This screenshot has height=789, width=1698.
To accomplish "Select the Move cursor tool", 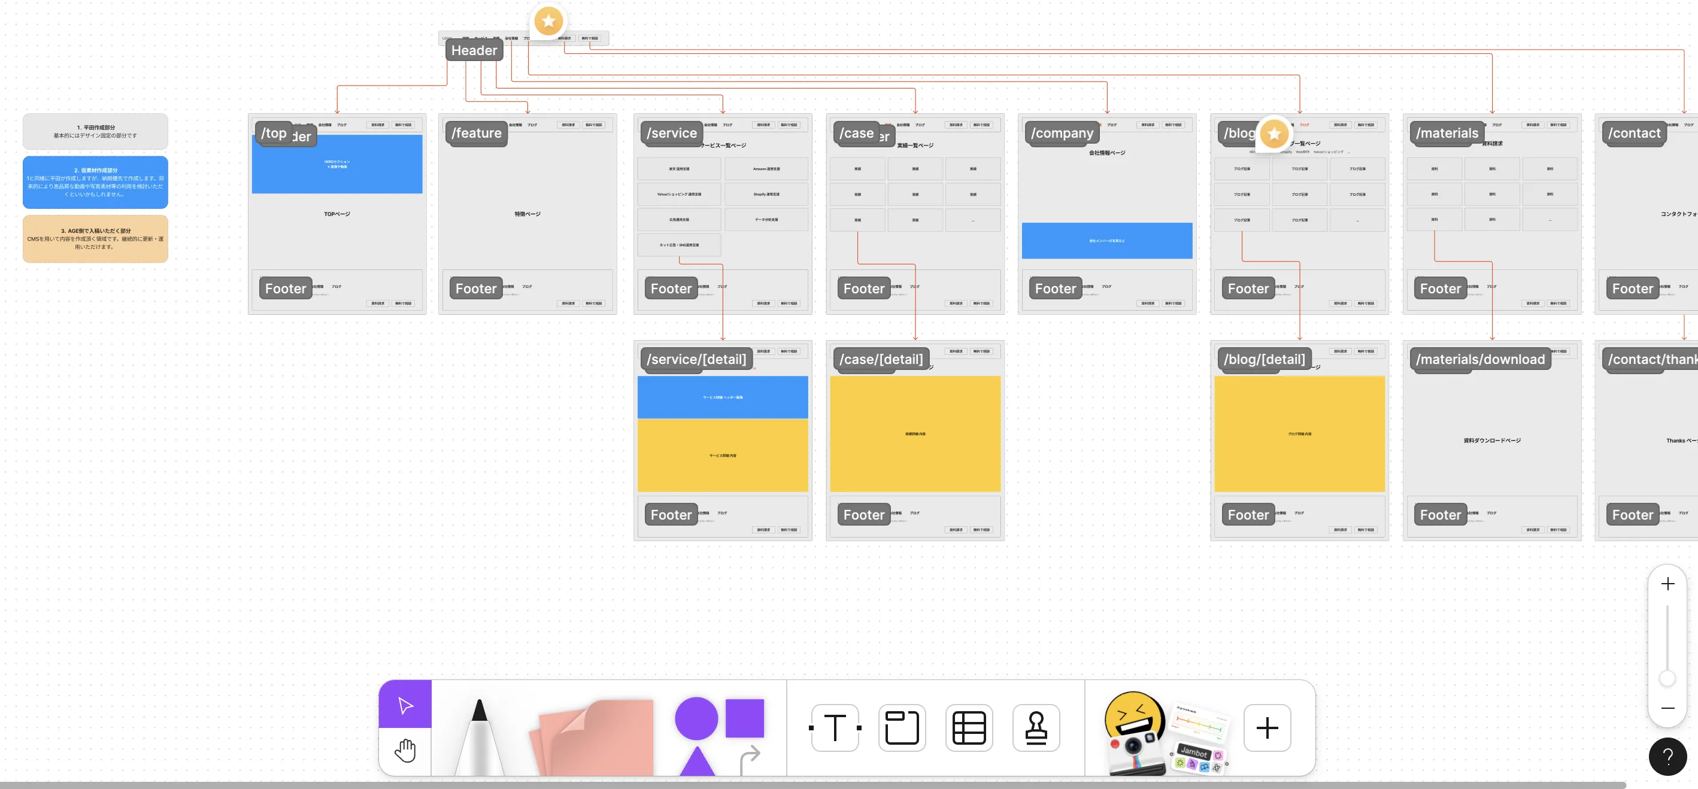I will pos(405,705).
